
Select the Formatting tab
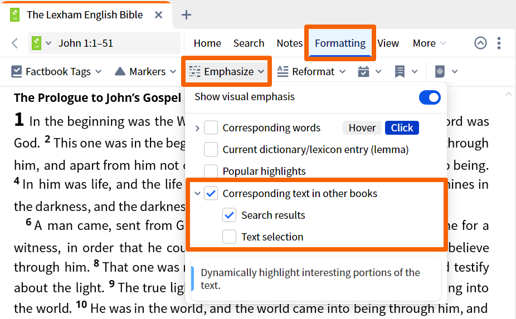tap(340, 43)
